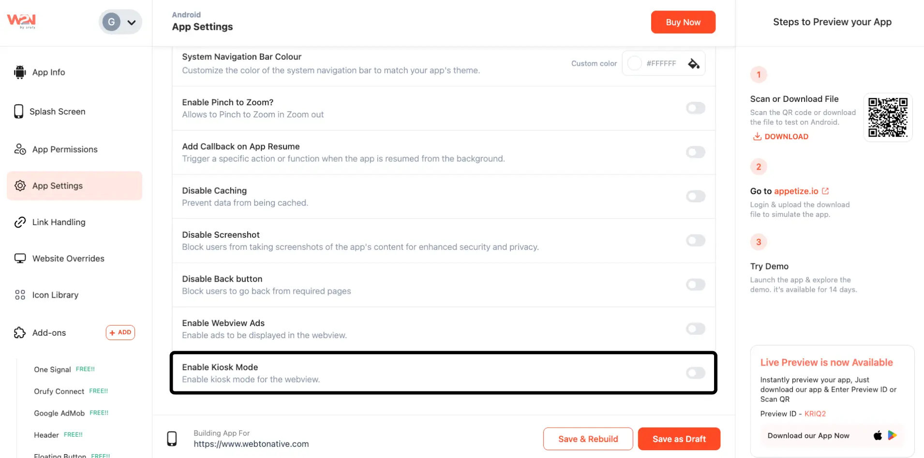
Task: Click the Buy Now button
Action: [x=683, y=22]
